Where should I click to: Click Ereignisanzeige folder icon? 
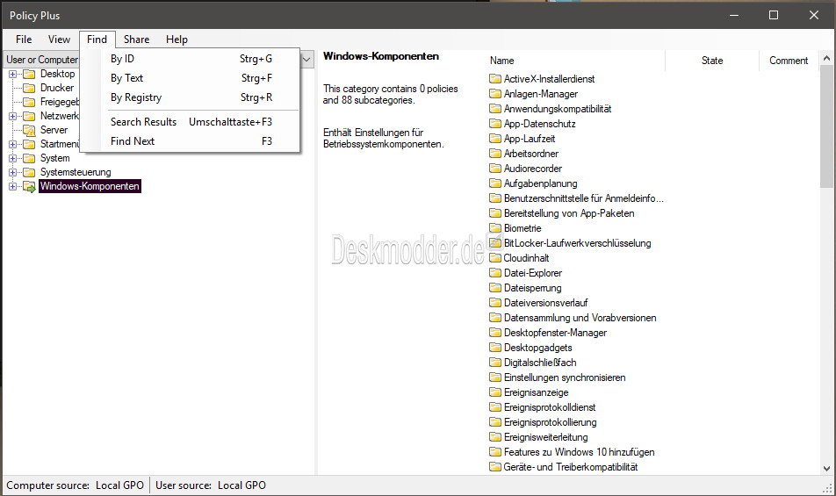coord(495,392)
